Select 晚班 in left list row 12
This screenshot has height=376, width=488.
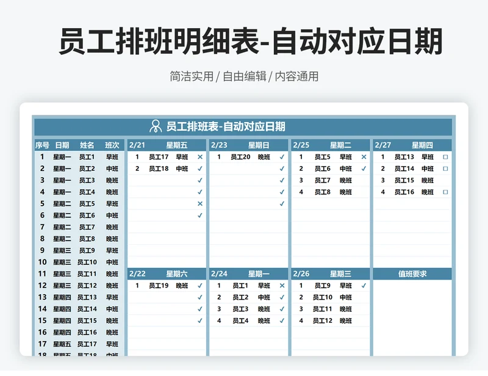(x=112, y=285)
